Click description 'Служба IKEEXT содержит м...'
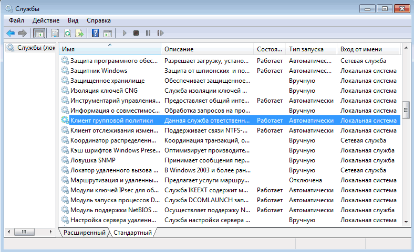This screenshot has width=414, height=252. (x=206, y=190)
